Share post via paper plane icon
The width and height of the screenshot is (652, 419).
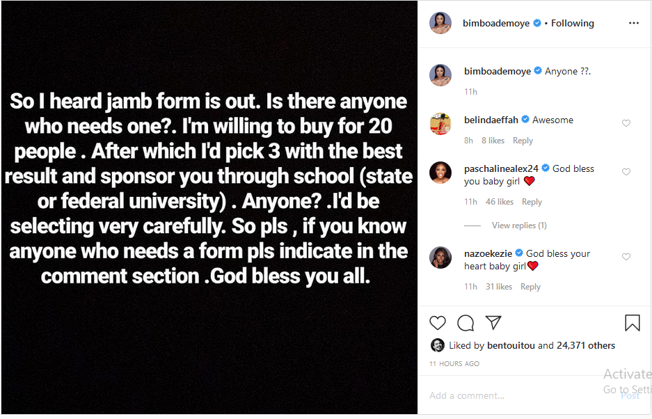coord(493,323)
